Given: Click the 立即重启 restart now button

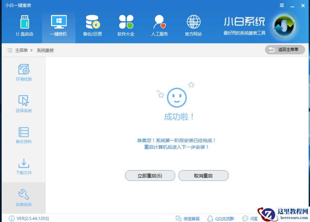Looking at the screenshot, I should click(150, 175).
